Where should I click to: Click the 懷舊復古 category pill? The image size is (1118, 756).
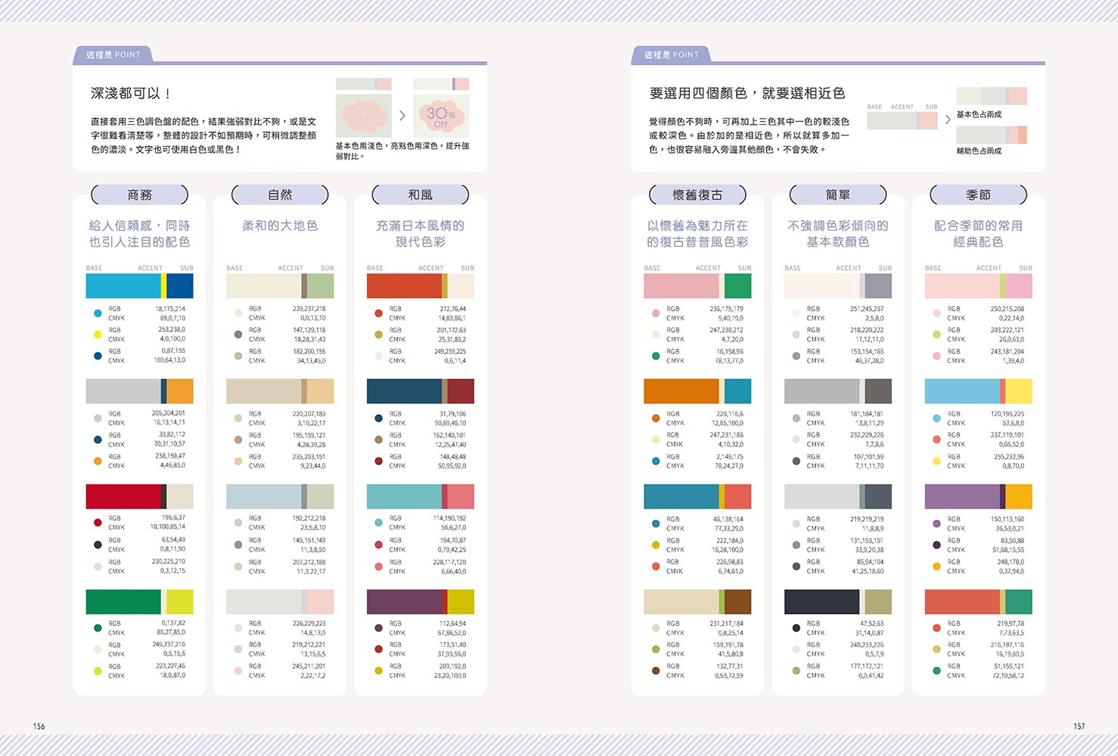click(x=698, y=195)
